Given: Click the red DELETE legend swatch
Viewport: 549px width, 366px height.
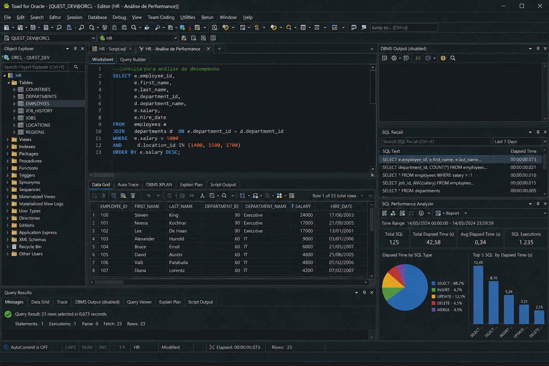Looking at the screenshot, I should click(x=434, y=303).
